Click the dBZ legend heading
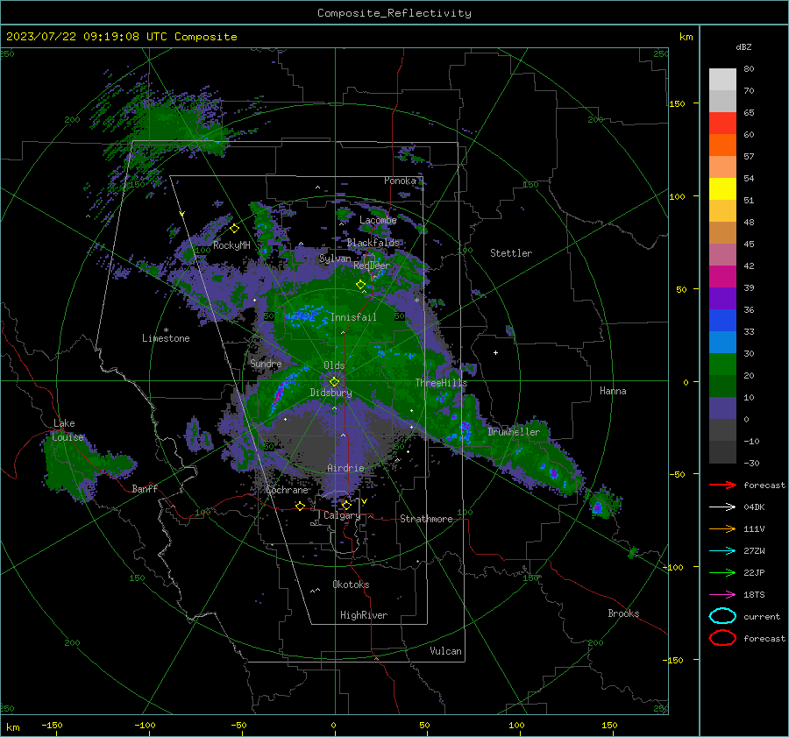The height and width of the screenshot is (737, 789). 743,46
